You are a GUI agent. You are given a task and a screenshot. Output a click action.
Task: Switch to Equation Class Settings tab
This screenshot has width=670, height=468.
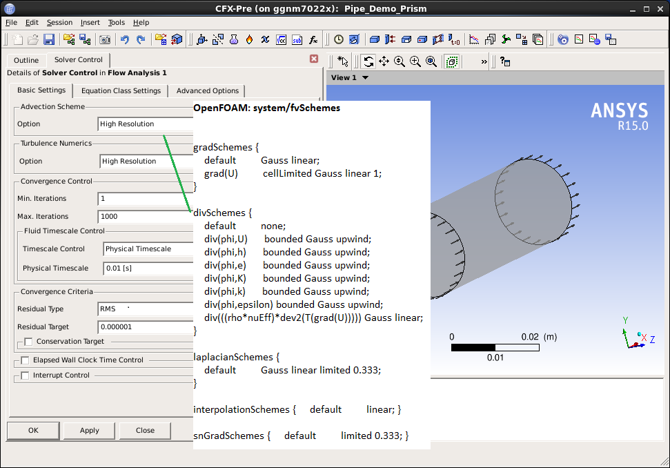tap(121, 90)
